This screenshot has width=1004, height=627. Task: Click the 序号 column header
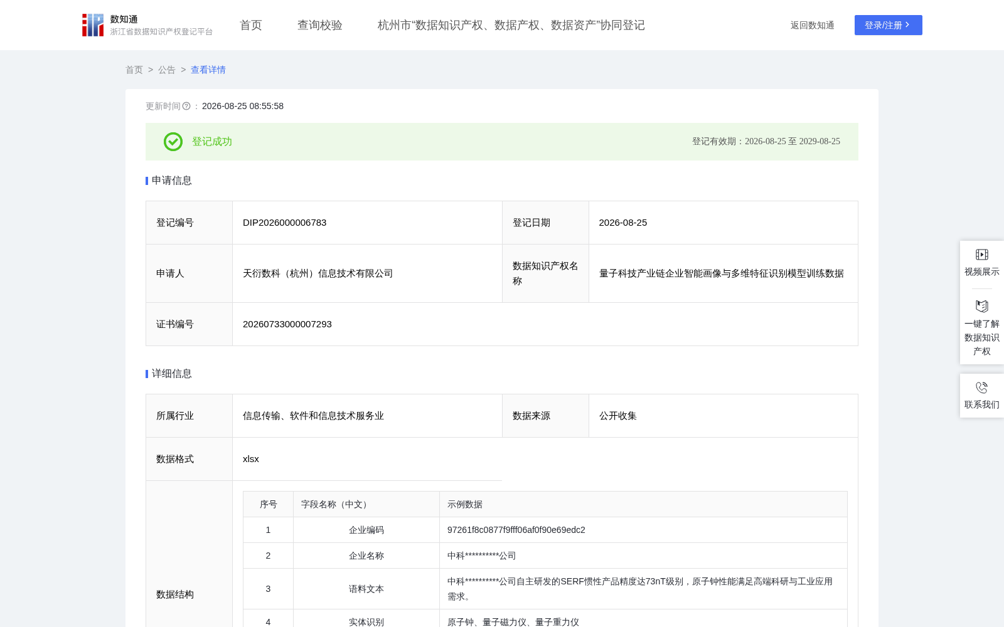[x=269, y=504]
